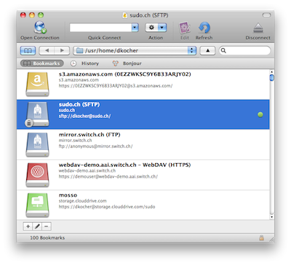Open the Action gear dropdown menu
291x265 pixels.
pyautogui.click(x=156, y=28)
